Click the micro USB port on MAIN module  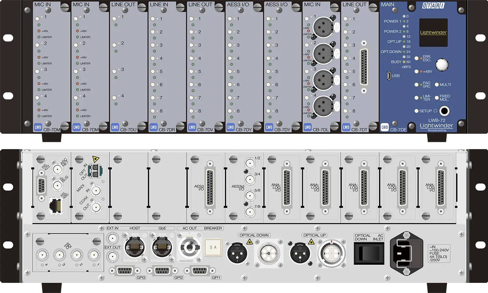pyautogui.click(x=389, y=76)
